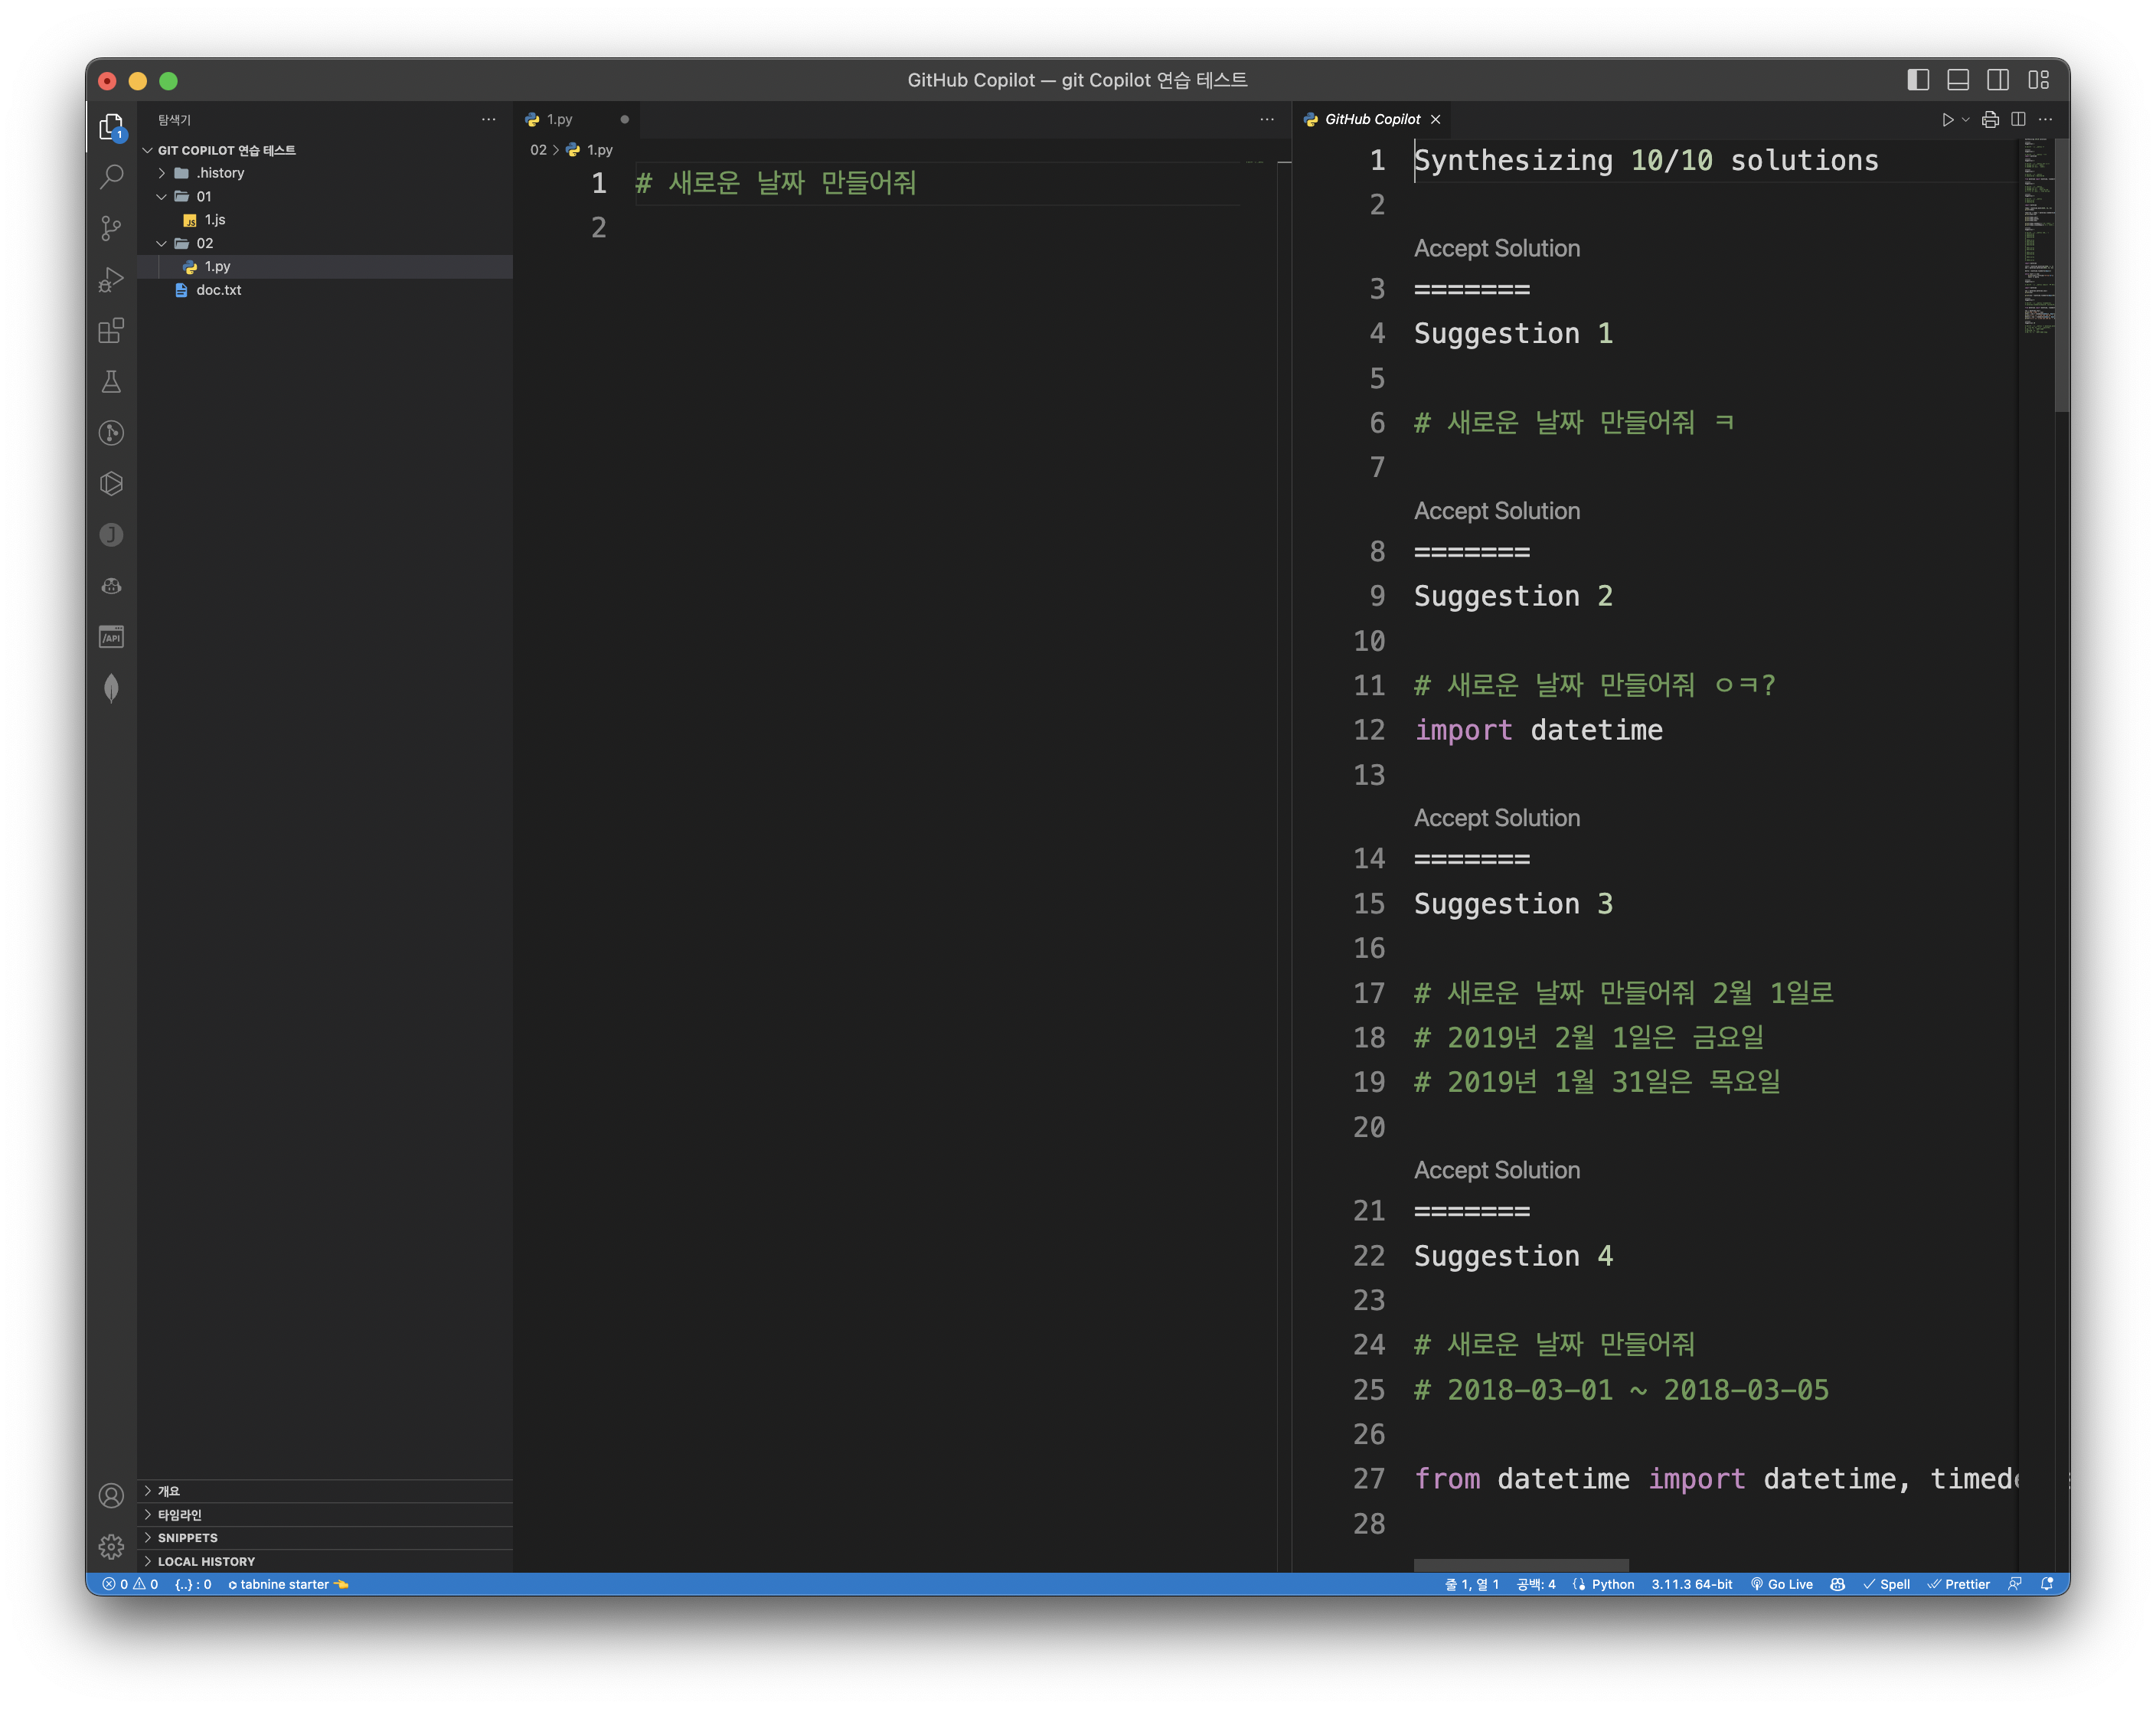Screen dimensions: 2156x1709
Task: Open the Accounts menu icon
Action: click(111, 1495)
